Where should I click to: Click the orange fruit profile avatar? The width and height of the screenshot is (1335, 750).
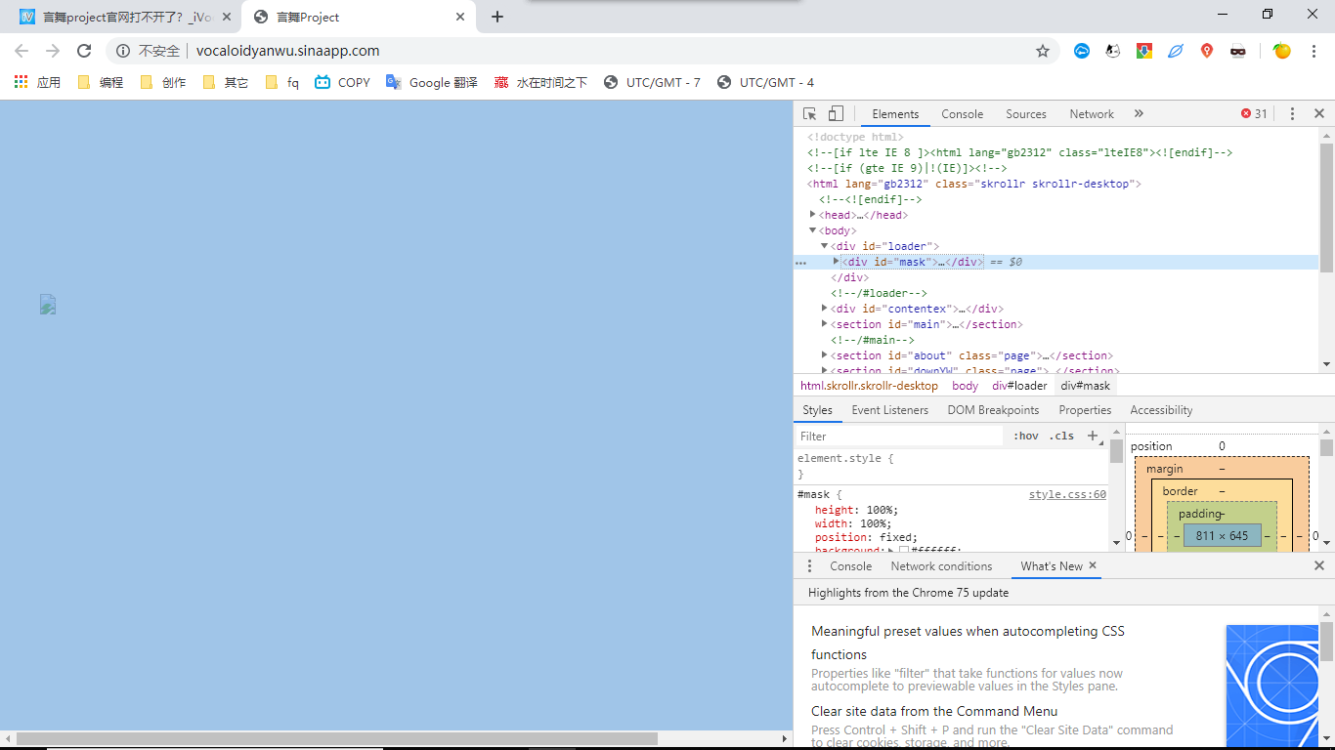click(1282, 51)
